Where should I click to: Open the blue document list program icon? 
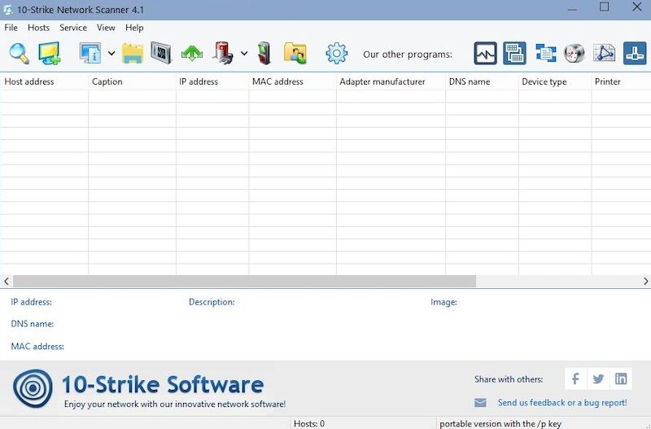545,53
